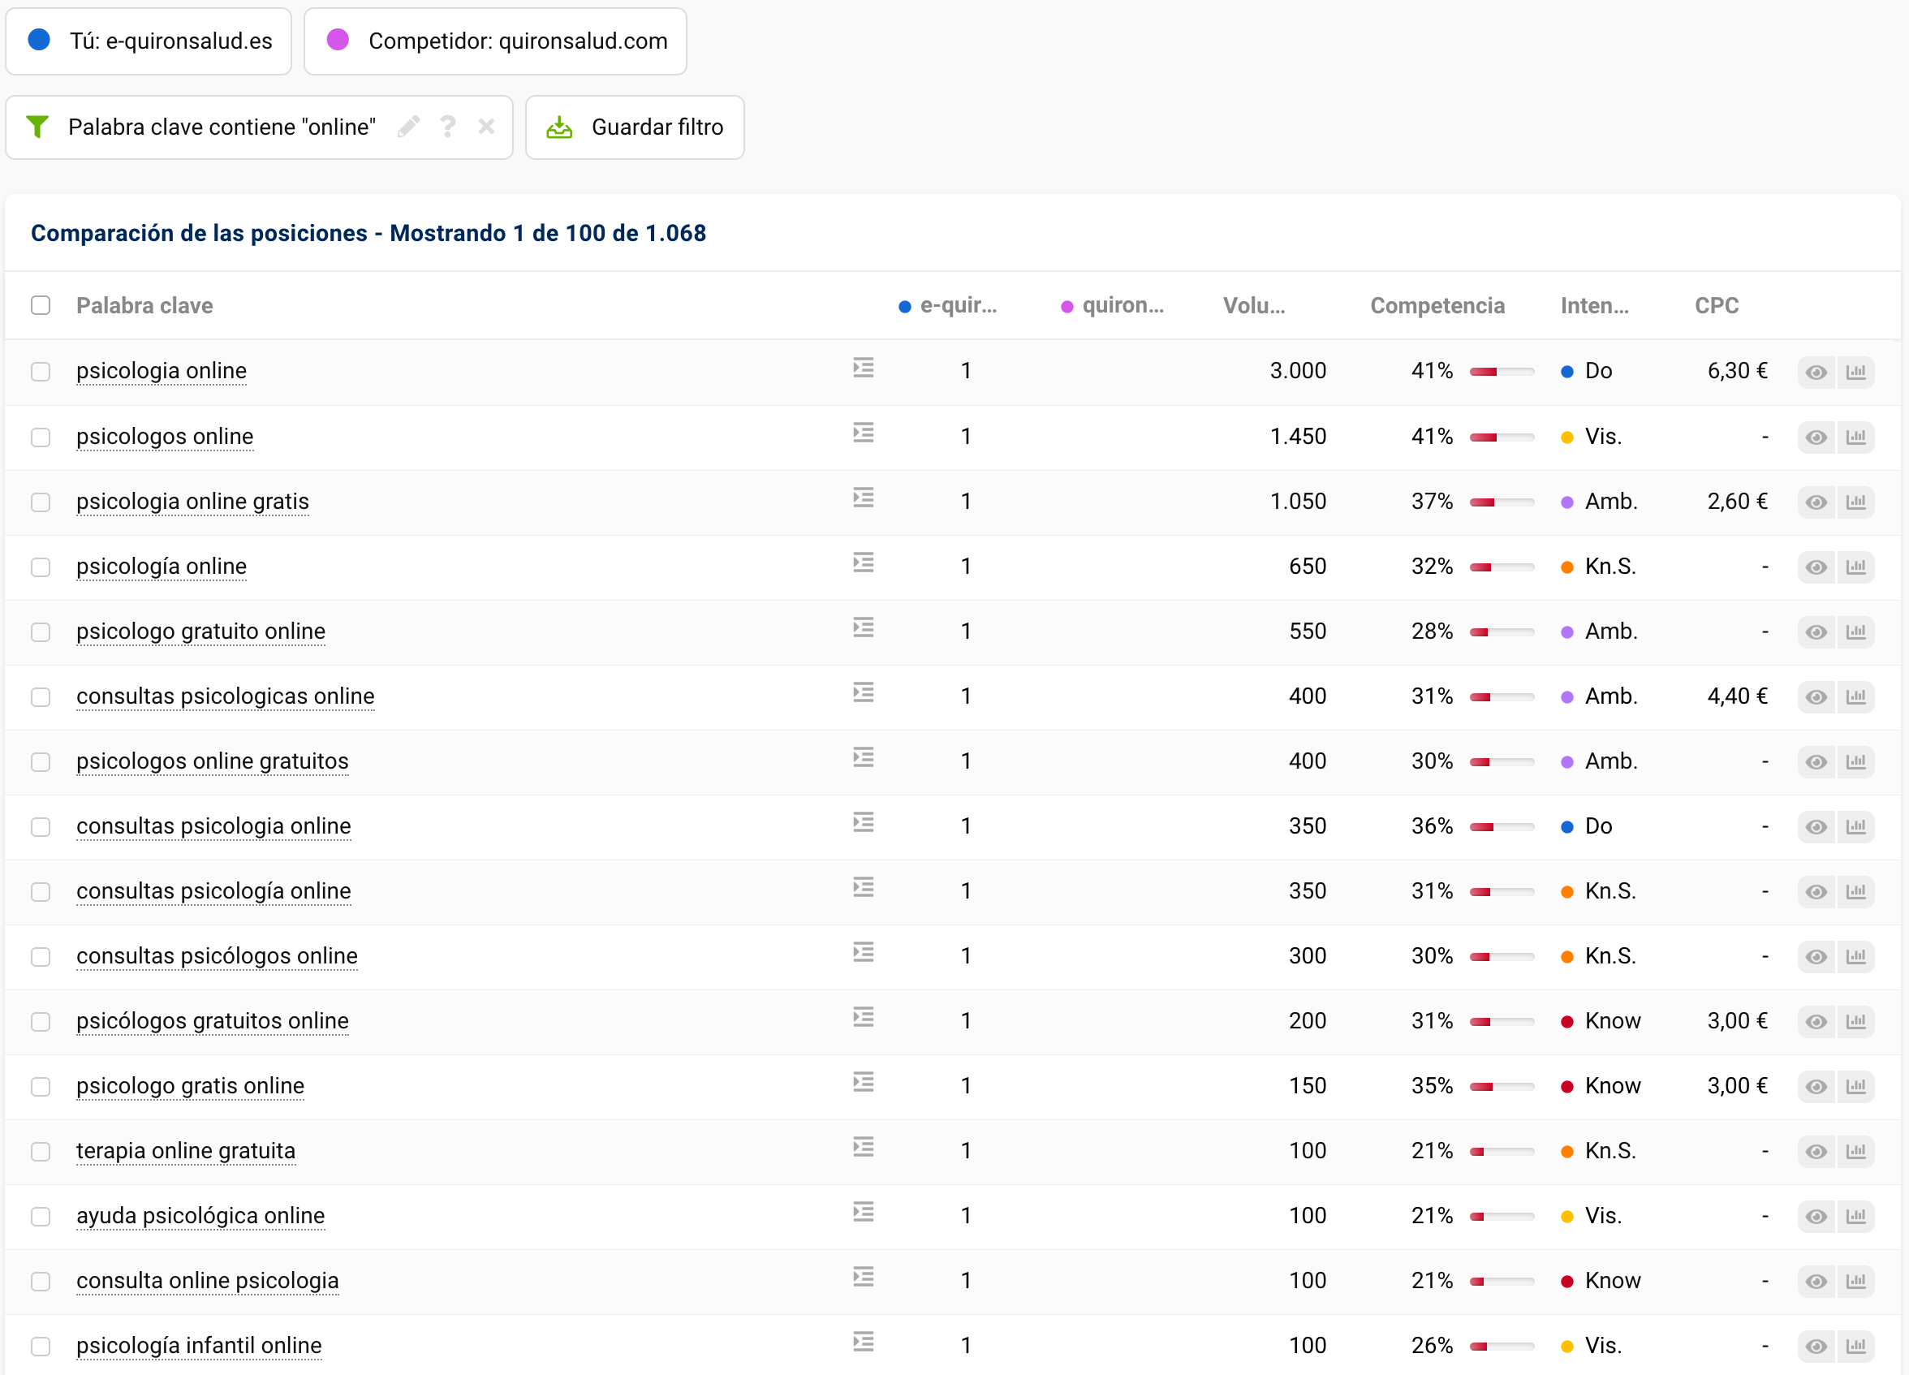Open SERP list icon for psicologo gratuito online

[863, 627]
